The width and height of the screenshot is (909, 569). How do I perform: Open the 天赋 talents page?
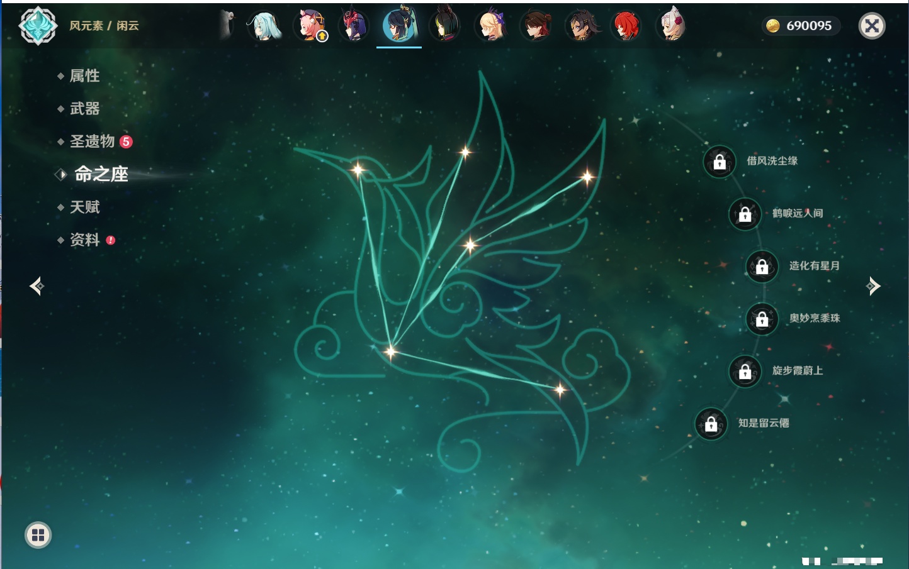click(84, 207)
